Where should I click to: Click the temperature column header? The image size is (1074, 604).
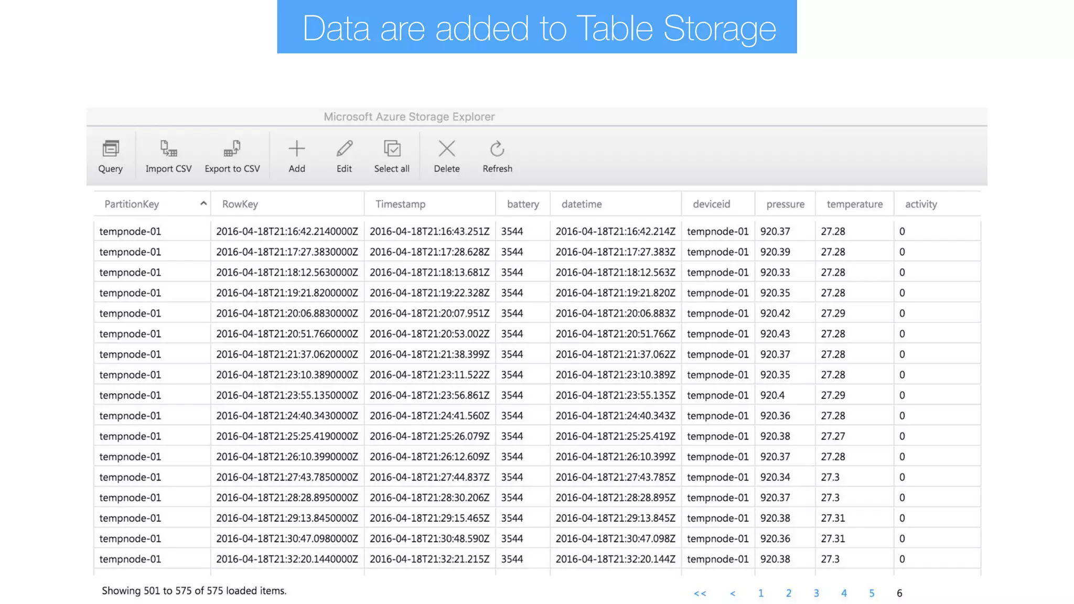[854, 204]
